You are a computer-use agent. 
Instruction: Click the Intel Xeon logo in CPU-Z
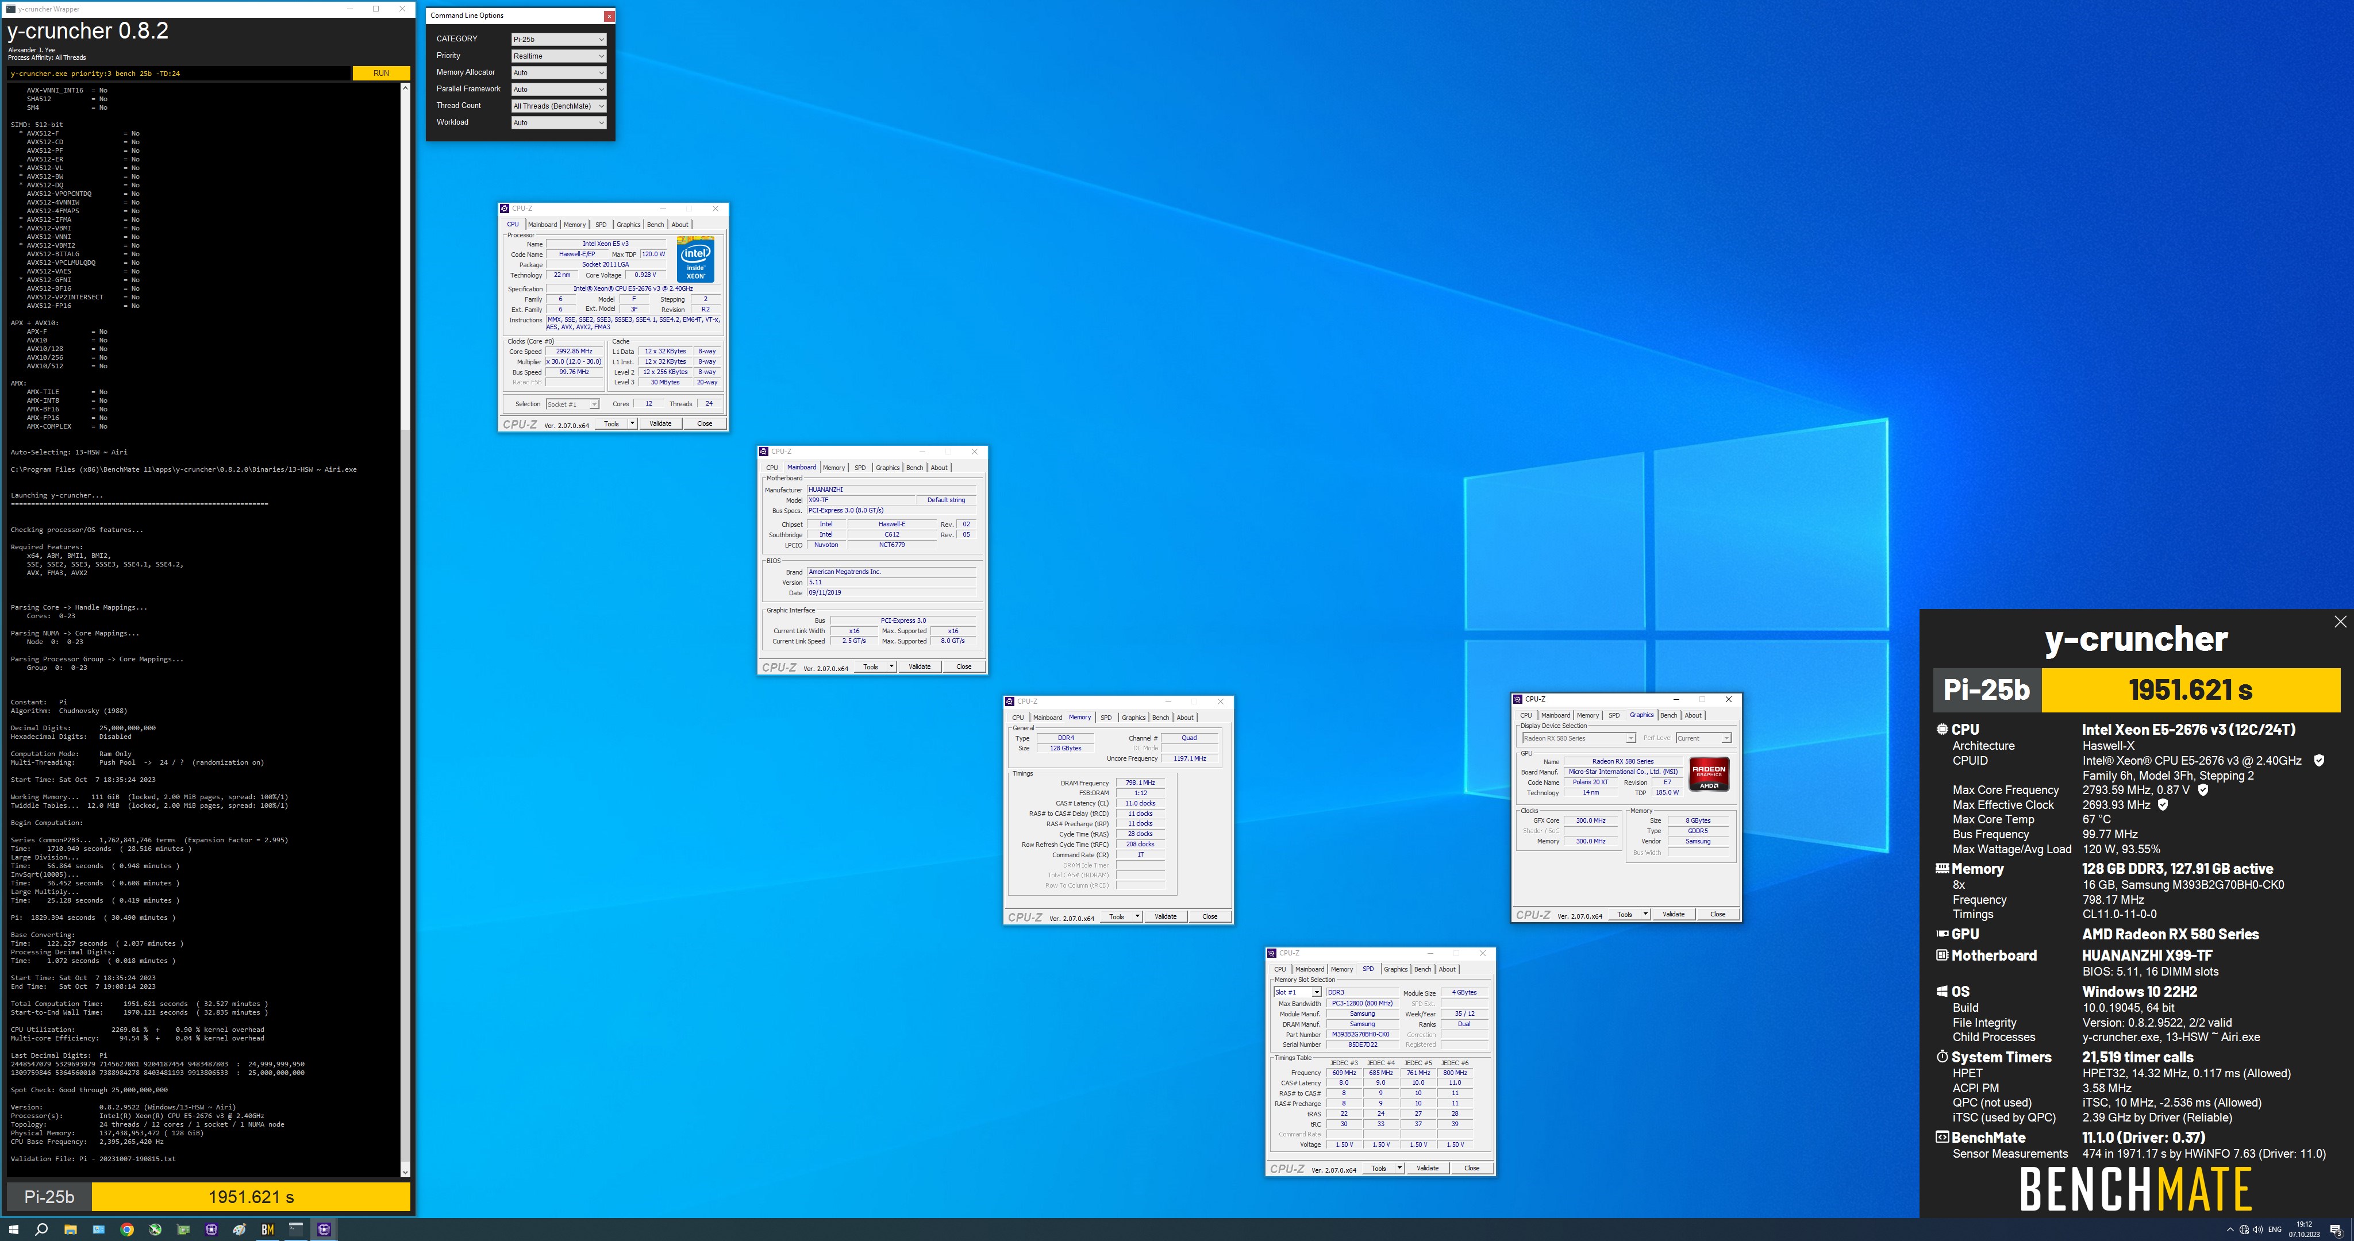(695, 259)
